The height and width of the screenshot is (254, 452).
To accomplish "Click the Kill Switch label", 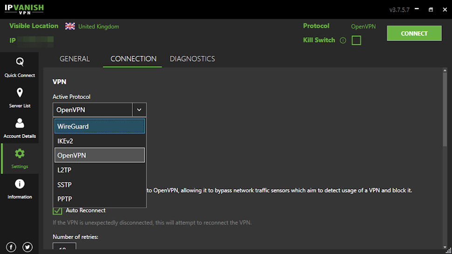I will pyautogui.click(x=319, y=40).
